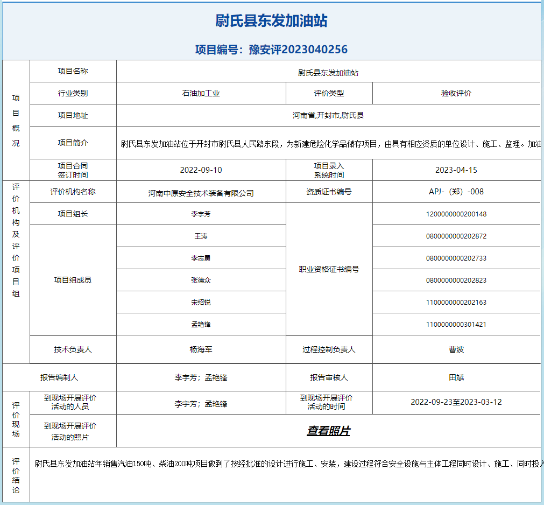
Task: Select process control lead 曹波
Action: click(x=456, y=349)
